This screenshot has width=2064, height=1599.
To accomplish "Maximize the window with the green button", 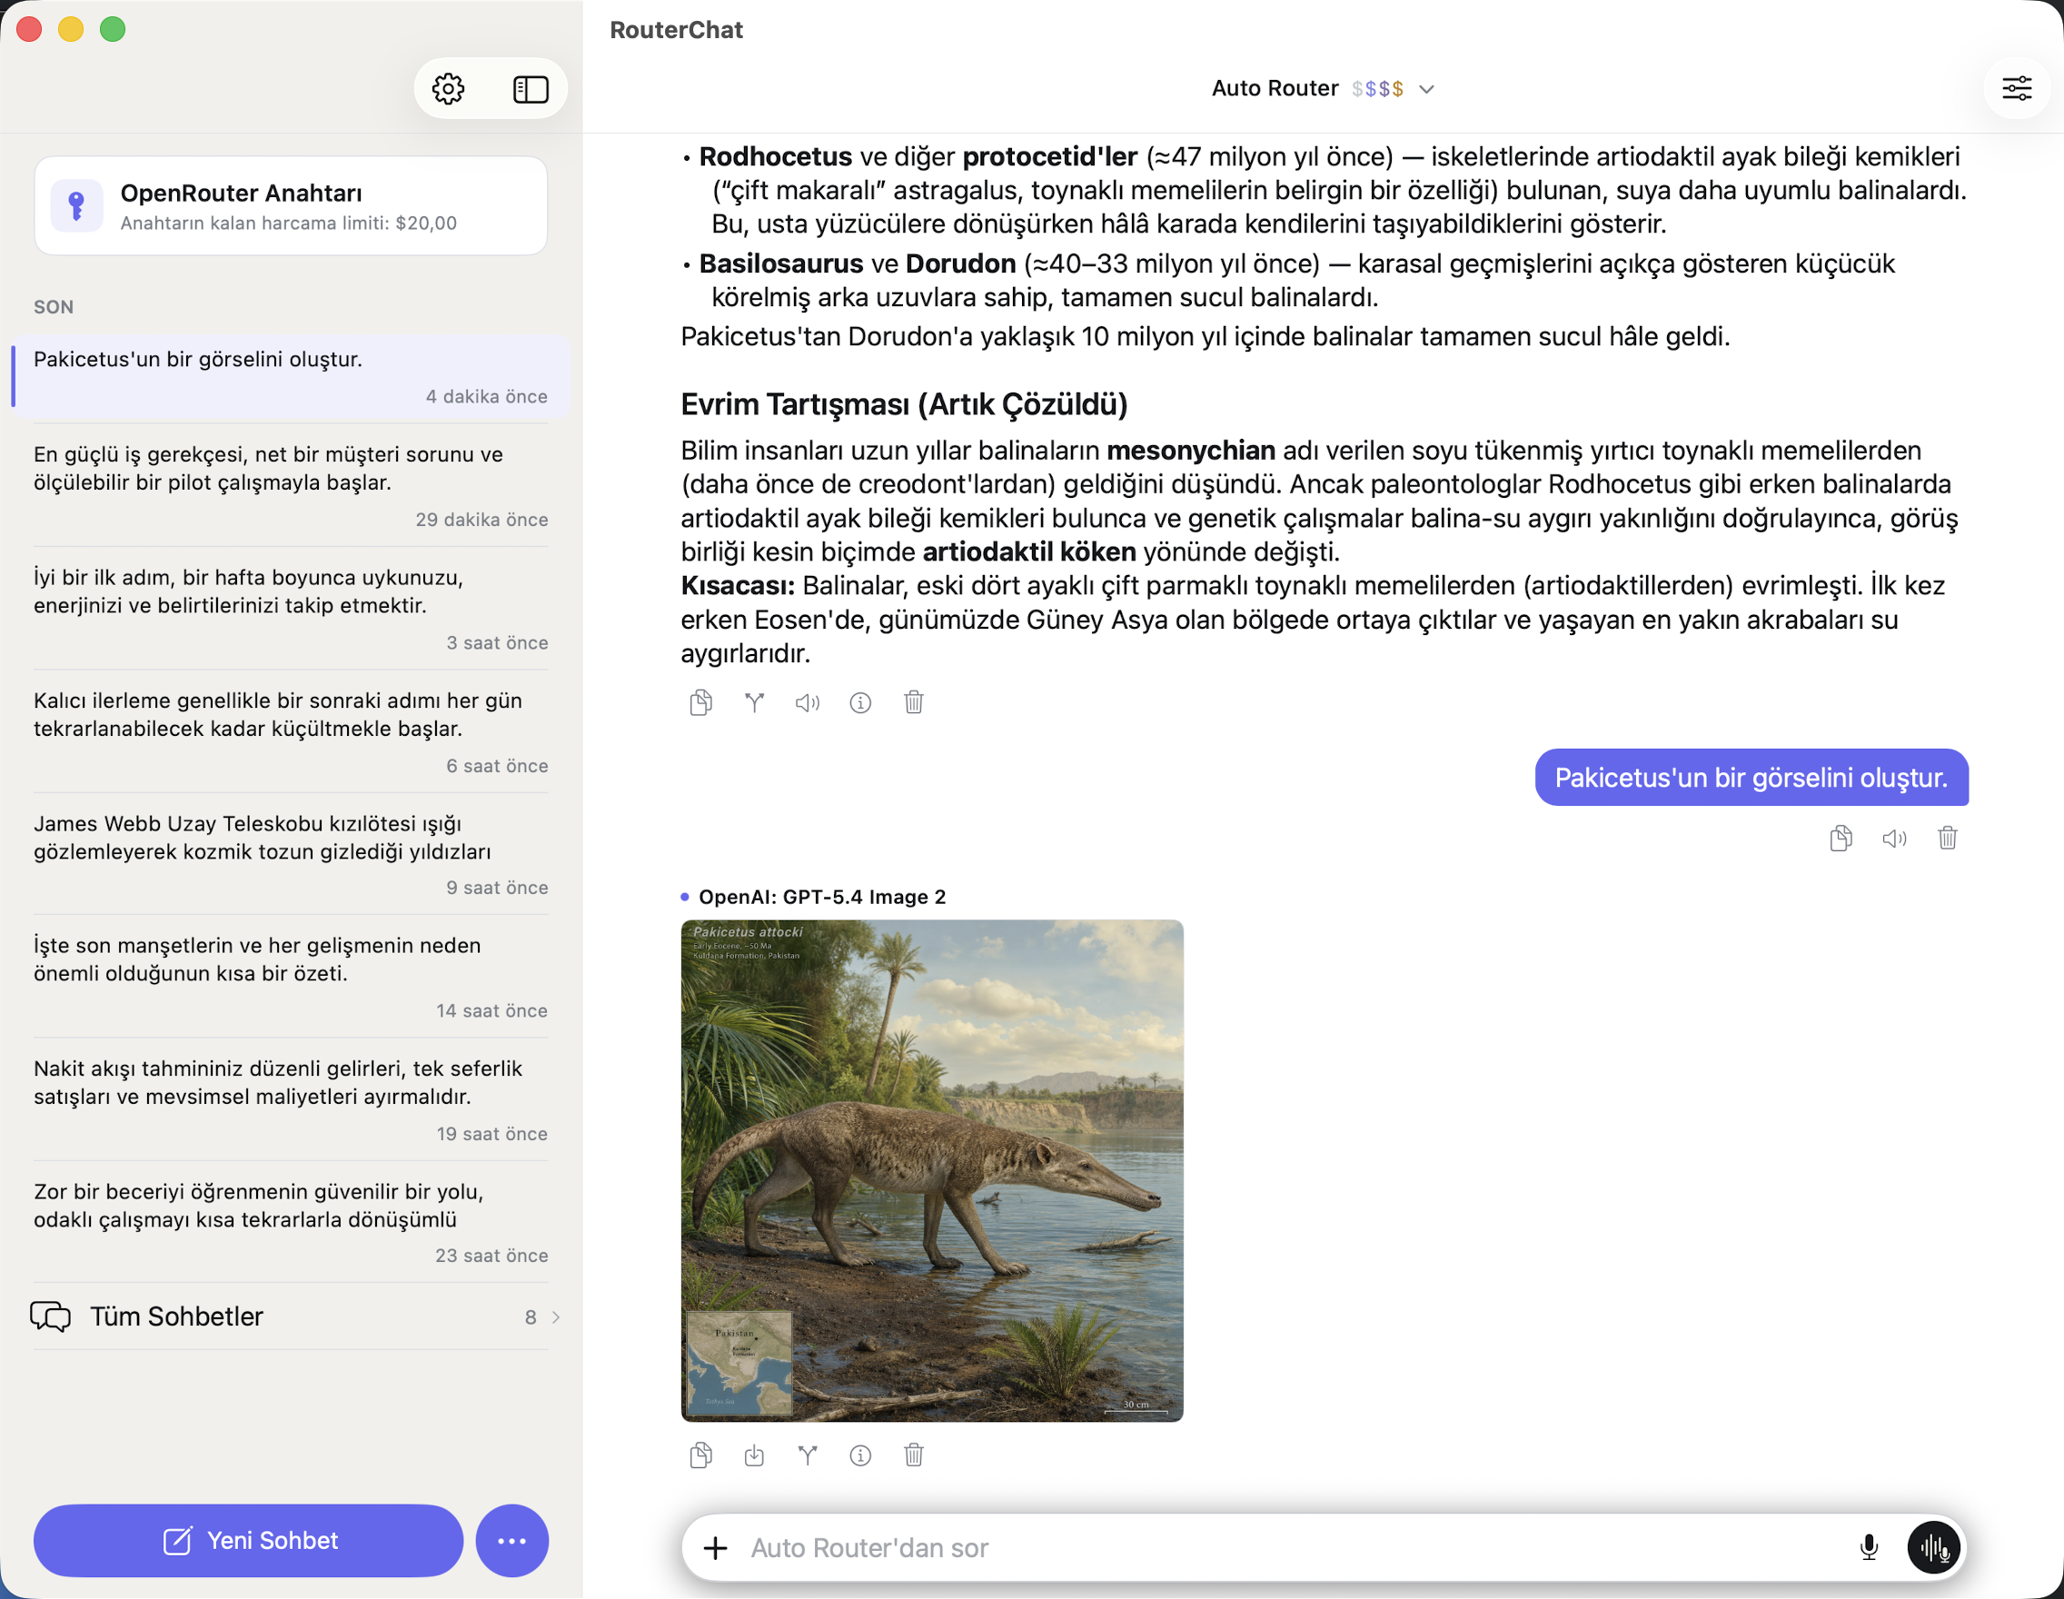I will (x=113, y=29).
